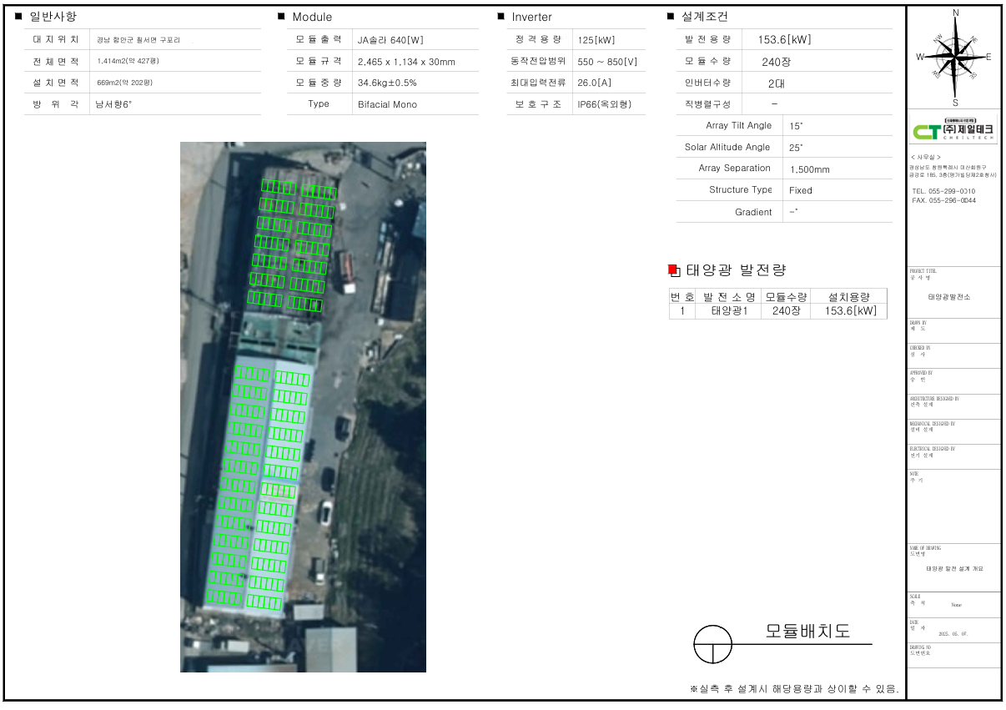This screenshot has width=1006, height=710.
Task: Click the 태양광1 row in generation table
Action: tap(729, 311)
